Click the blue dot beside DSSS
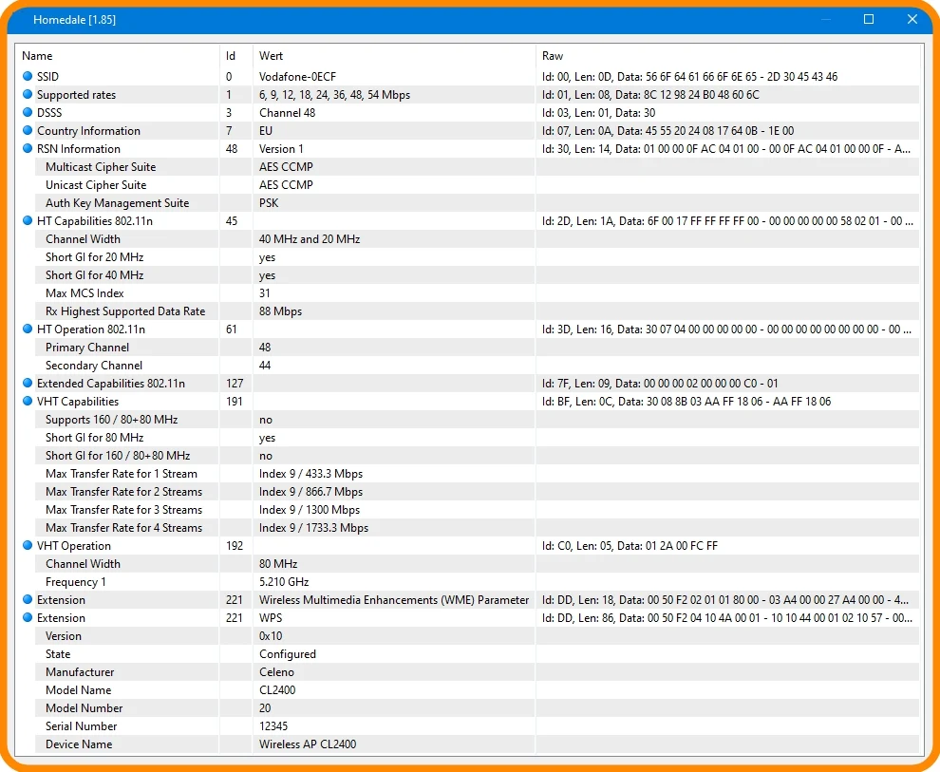The image size is (940, 772). (27, 112)
